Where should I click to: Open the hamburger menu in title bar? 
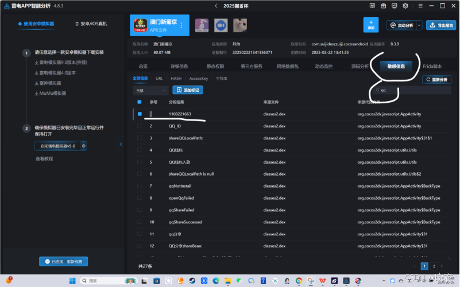[x=420, y=6]
